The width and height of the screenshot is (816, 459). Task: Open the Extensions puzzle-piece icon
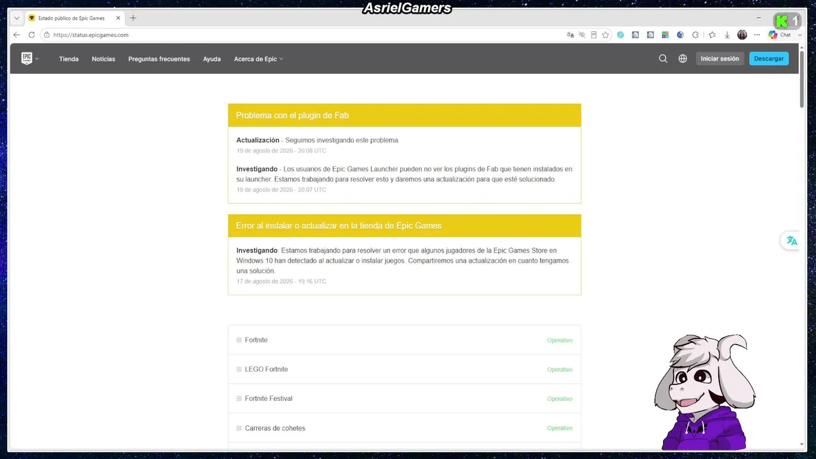coord(696,35)
